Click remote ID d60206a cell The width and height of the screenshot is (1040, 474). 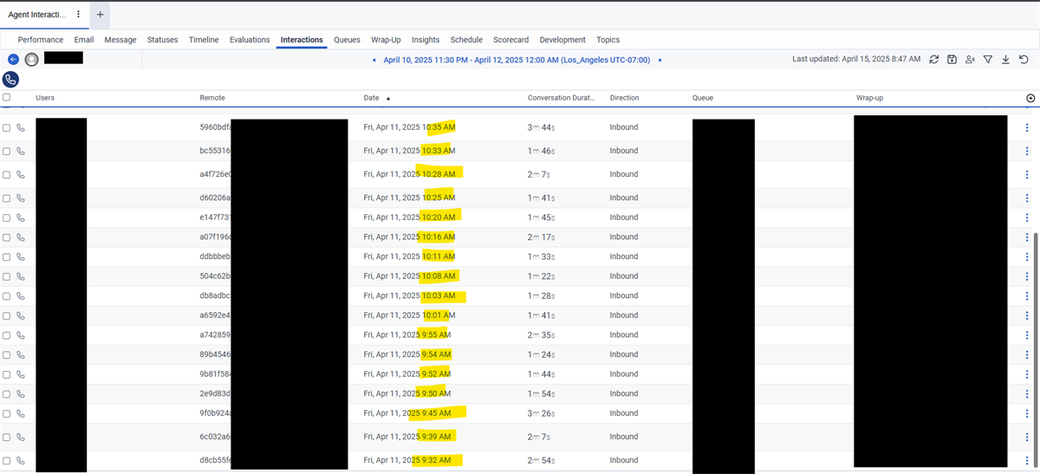click(216, 198)
